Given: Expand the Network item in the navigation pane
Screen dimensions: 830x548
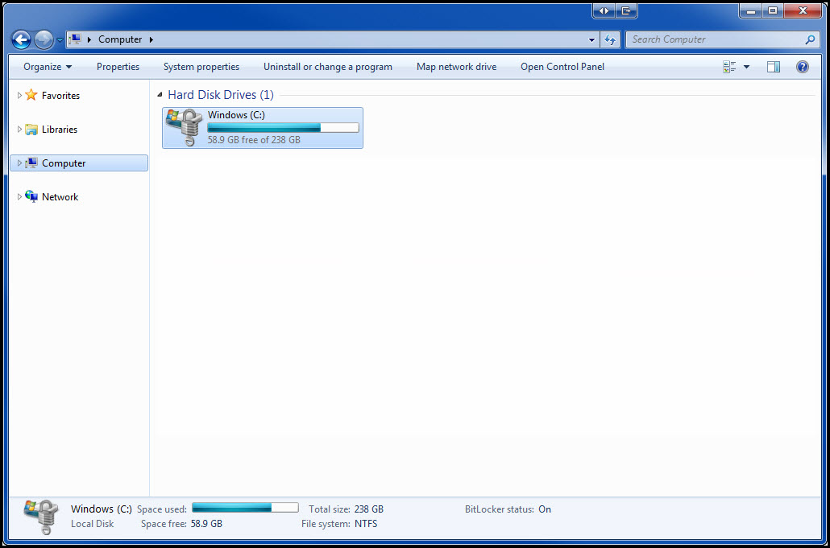Looking at the screenshot, I should coord(18,196).
